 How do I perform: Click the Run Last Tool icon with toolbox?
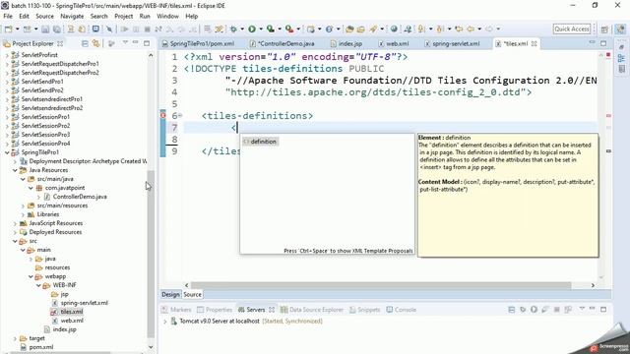pyautogui.click(x=289, y=29)
